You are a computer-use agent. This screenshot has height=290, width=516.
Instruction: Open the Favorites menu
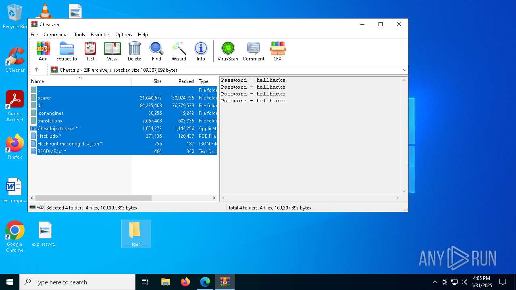pos(100,35)
